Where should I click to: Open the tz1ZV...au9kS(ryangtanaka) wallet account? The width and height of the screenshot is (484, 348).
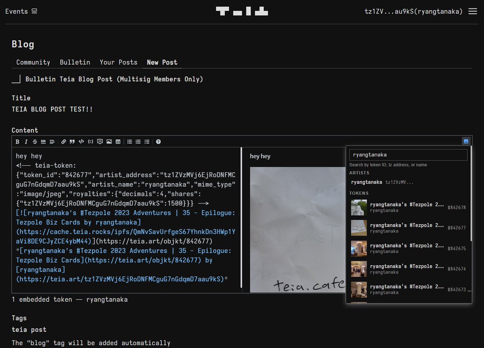413,11
